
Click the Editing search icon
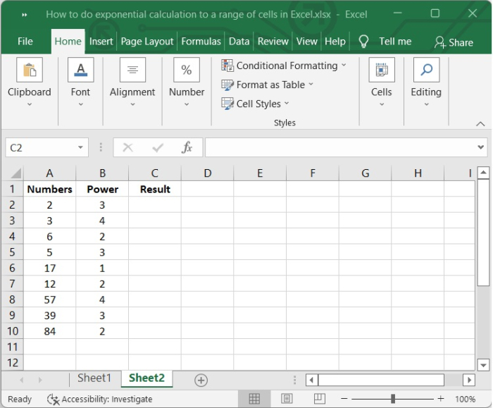click(426, 70)
